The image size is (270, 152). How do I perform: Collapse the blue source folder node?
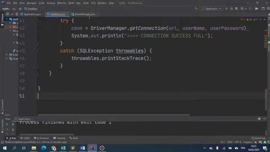(x=10, y=31)
